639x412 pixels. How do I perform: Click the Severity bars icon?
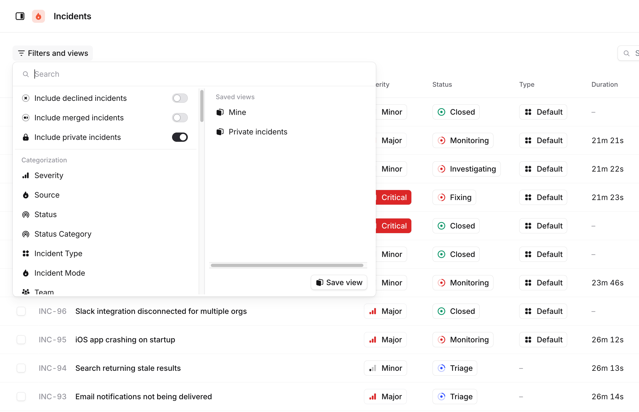(x=26, y=175)
